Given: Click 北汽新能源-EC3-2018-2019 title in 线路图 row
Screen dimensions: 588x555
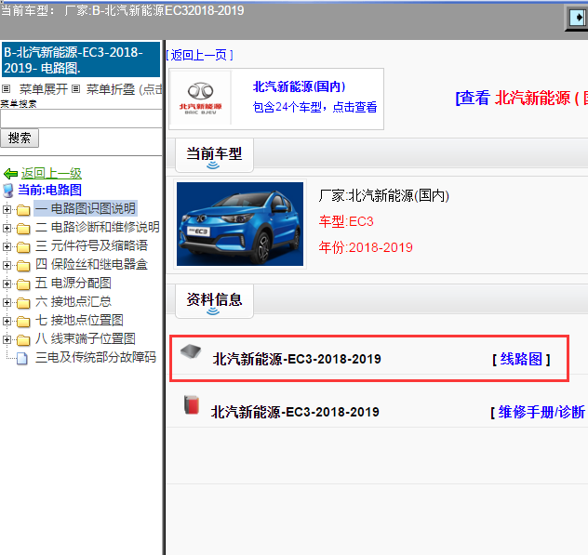Looking at the screenshot, I should coord(297,359).
